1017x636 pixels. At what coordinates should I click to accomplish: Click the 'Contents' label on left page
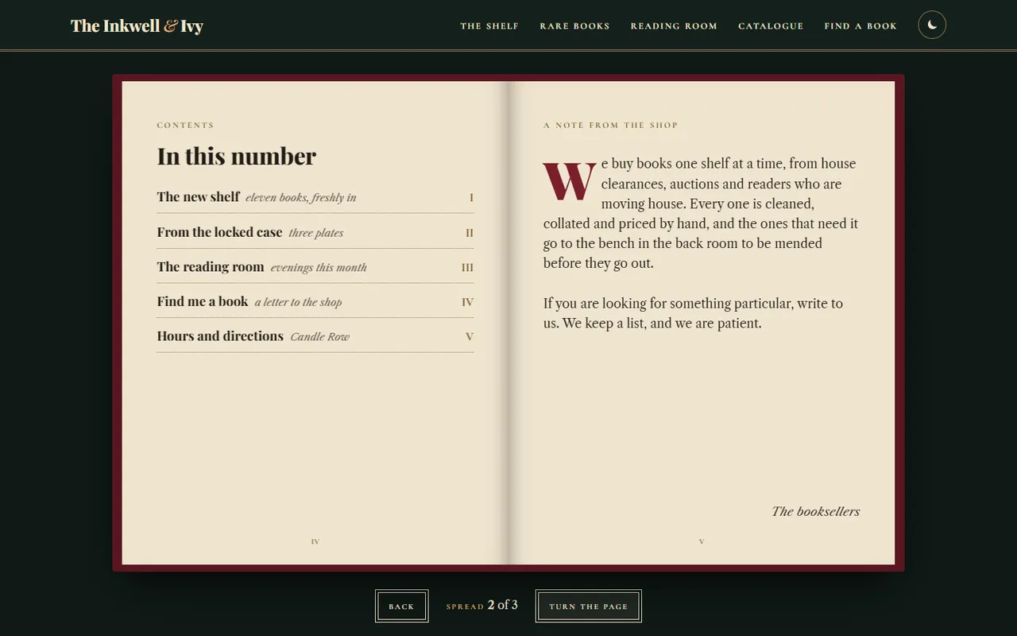pyautogui.click(x=185, y=125)
